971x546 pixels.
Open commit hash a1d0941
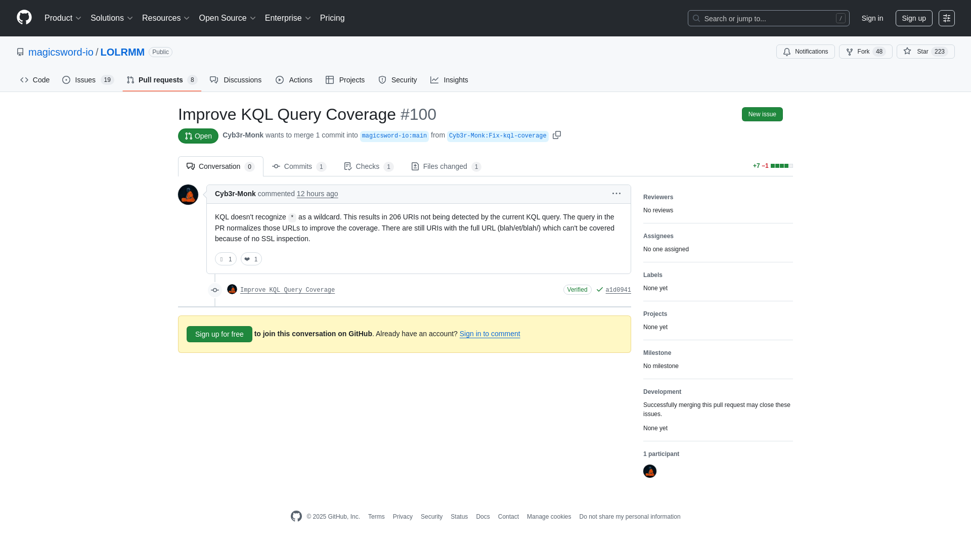tap(618, 290)
